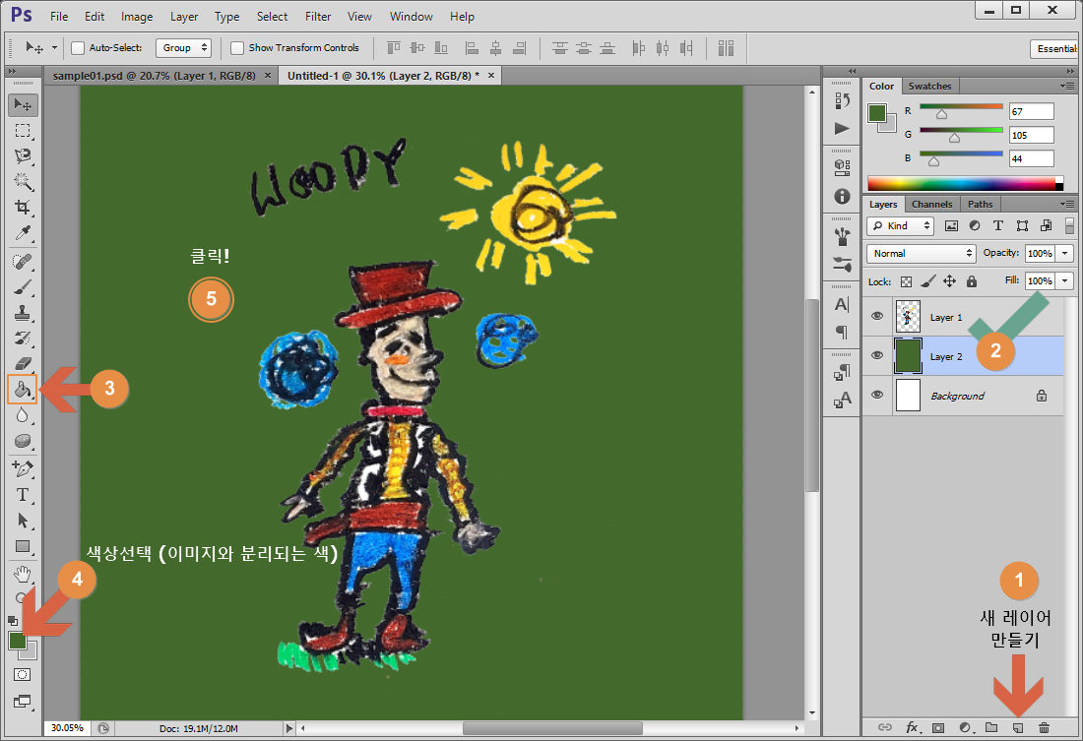Select the History Brush tool
Screen dimensions: 1083x741
[23, 339]
